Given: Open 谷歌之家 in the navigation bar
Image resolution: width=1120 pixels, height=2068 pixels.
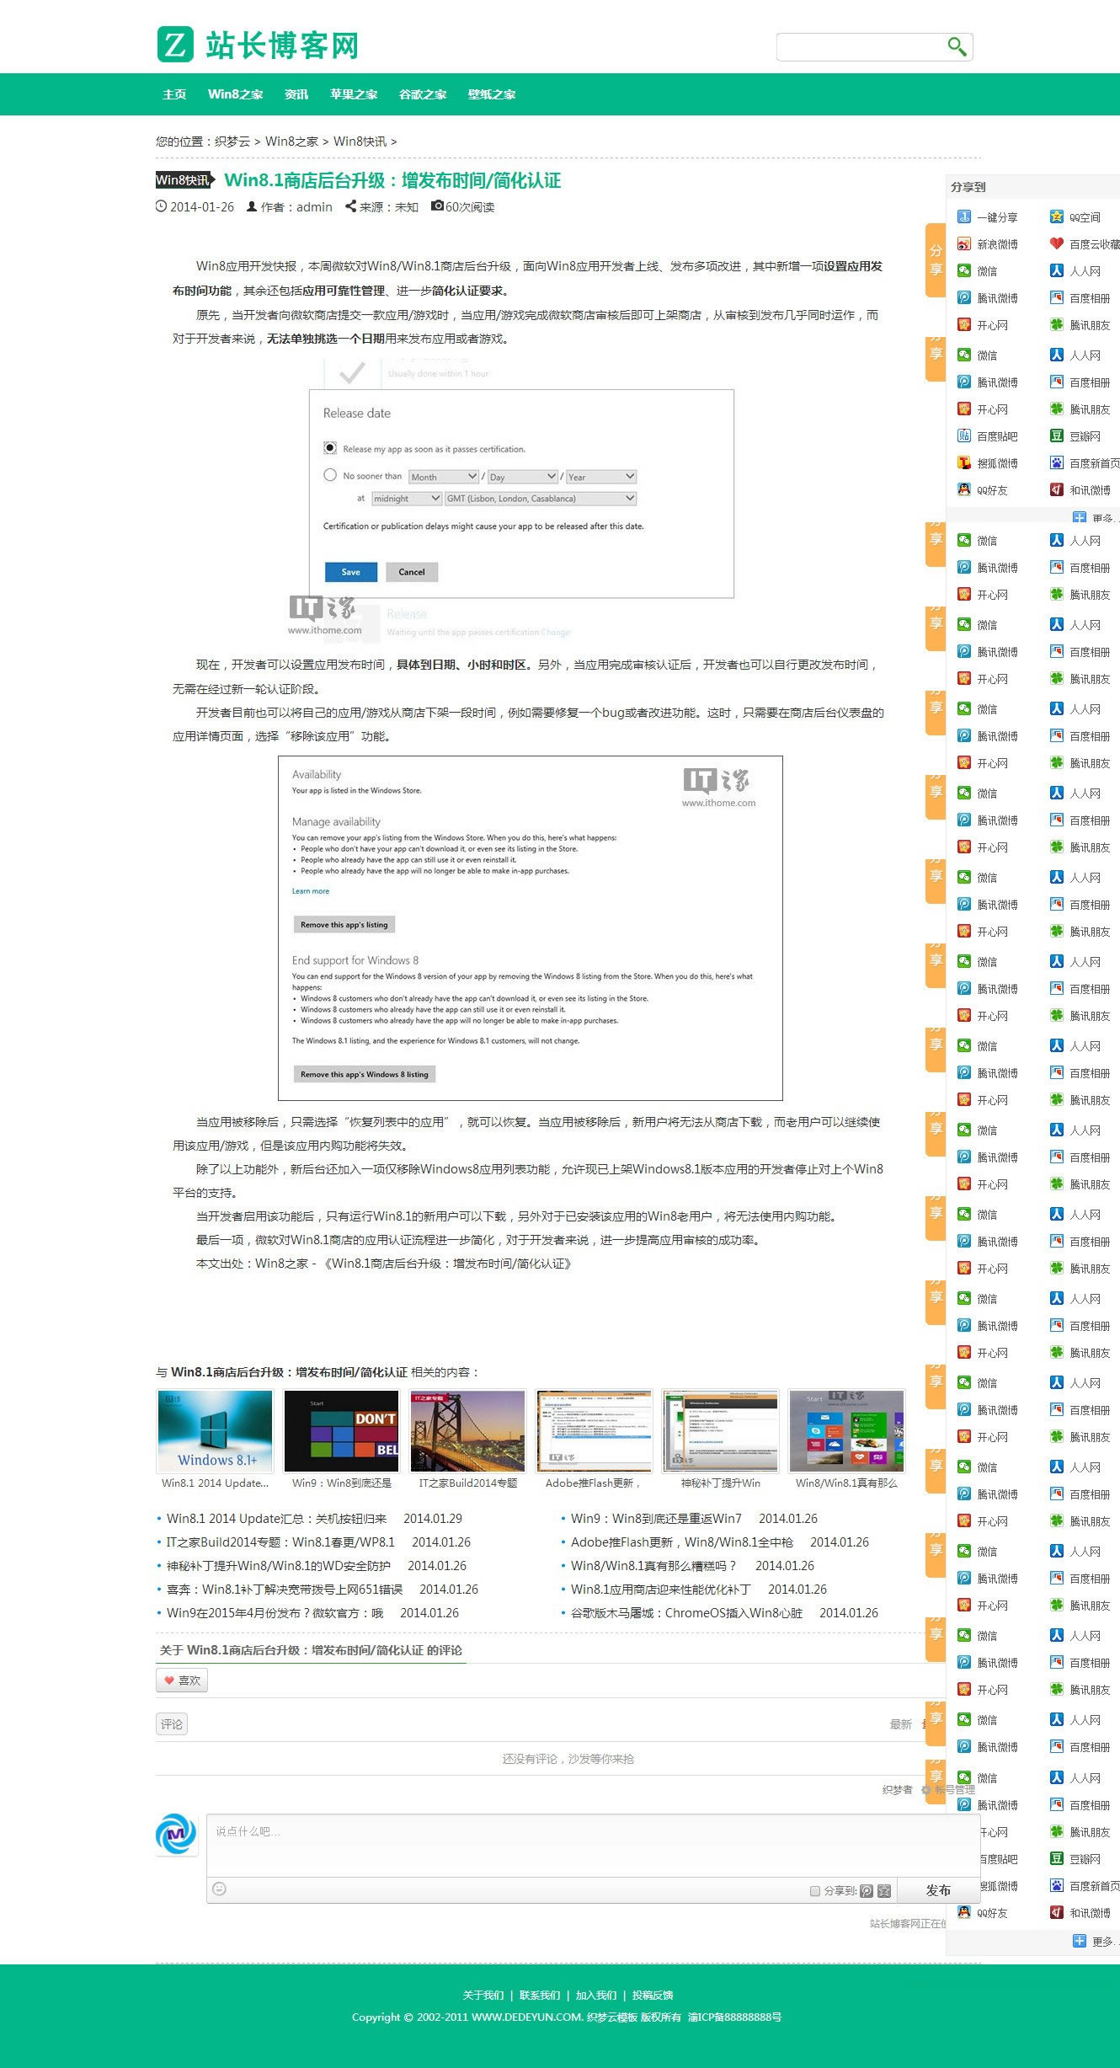Looking at the screenshot, I should tap(423, 94).
